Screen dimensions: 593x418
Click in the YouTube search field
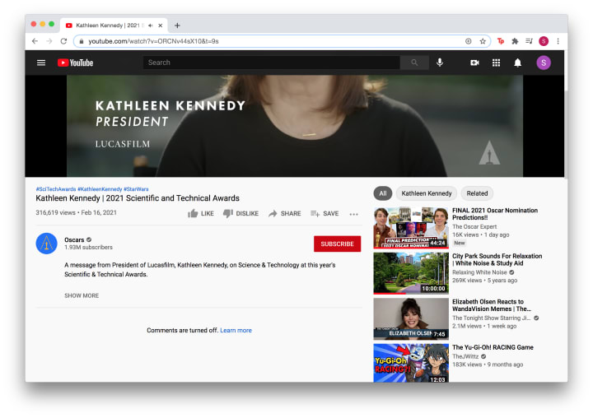[271, 63]
